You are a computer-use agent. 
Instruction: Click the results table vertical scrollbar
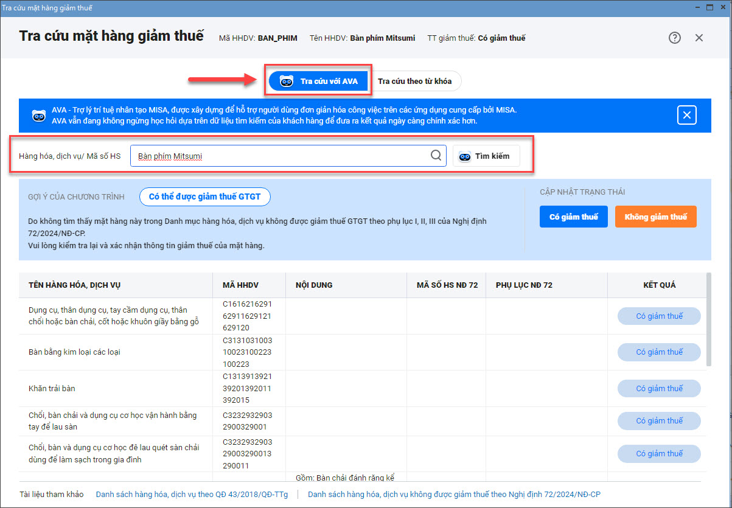(708, 319)
